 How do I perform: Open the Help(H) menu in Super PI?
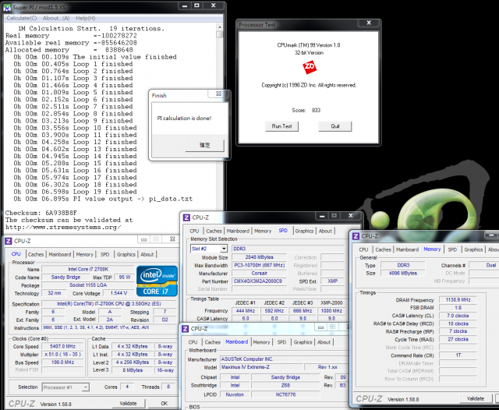(x=85, y=18)
